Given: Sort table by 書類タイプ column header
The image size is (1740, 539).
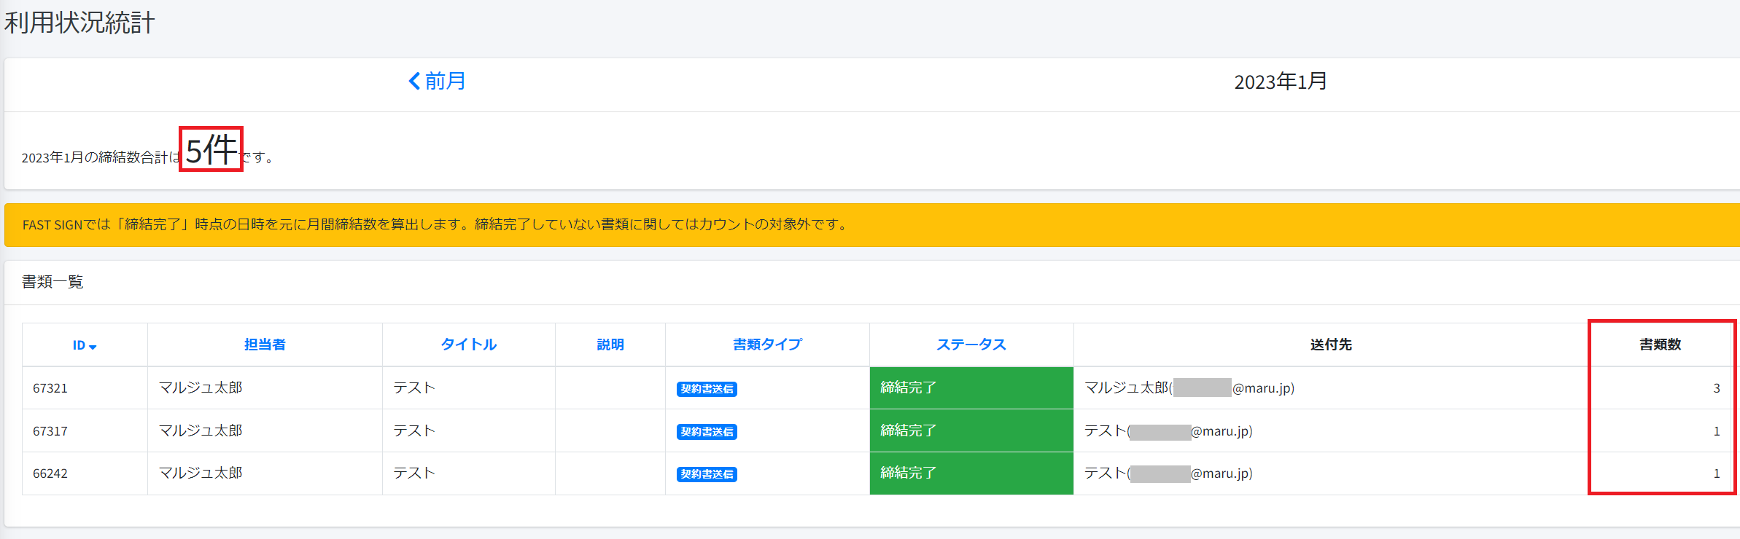Looking at the screenshot, I should tap(767, 345).
